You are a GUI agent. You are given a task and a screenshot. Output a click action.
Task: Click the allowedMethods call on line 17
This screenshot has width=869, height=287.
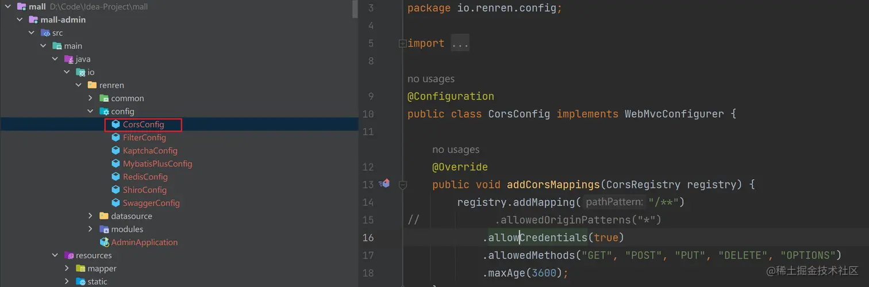[x=531, y=255]
